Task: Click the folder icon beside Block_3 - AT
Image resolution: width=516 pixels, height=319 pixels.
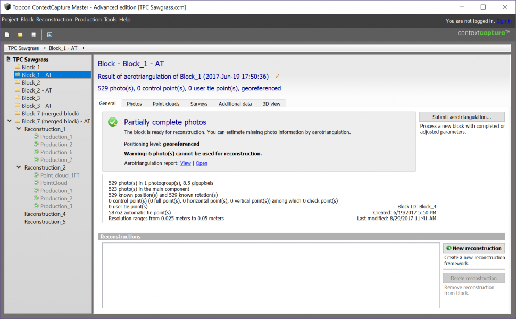Action: pos(18,106)
